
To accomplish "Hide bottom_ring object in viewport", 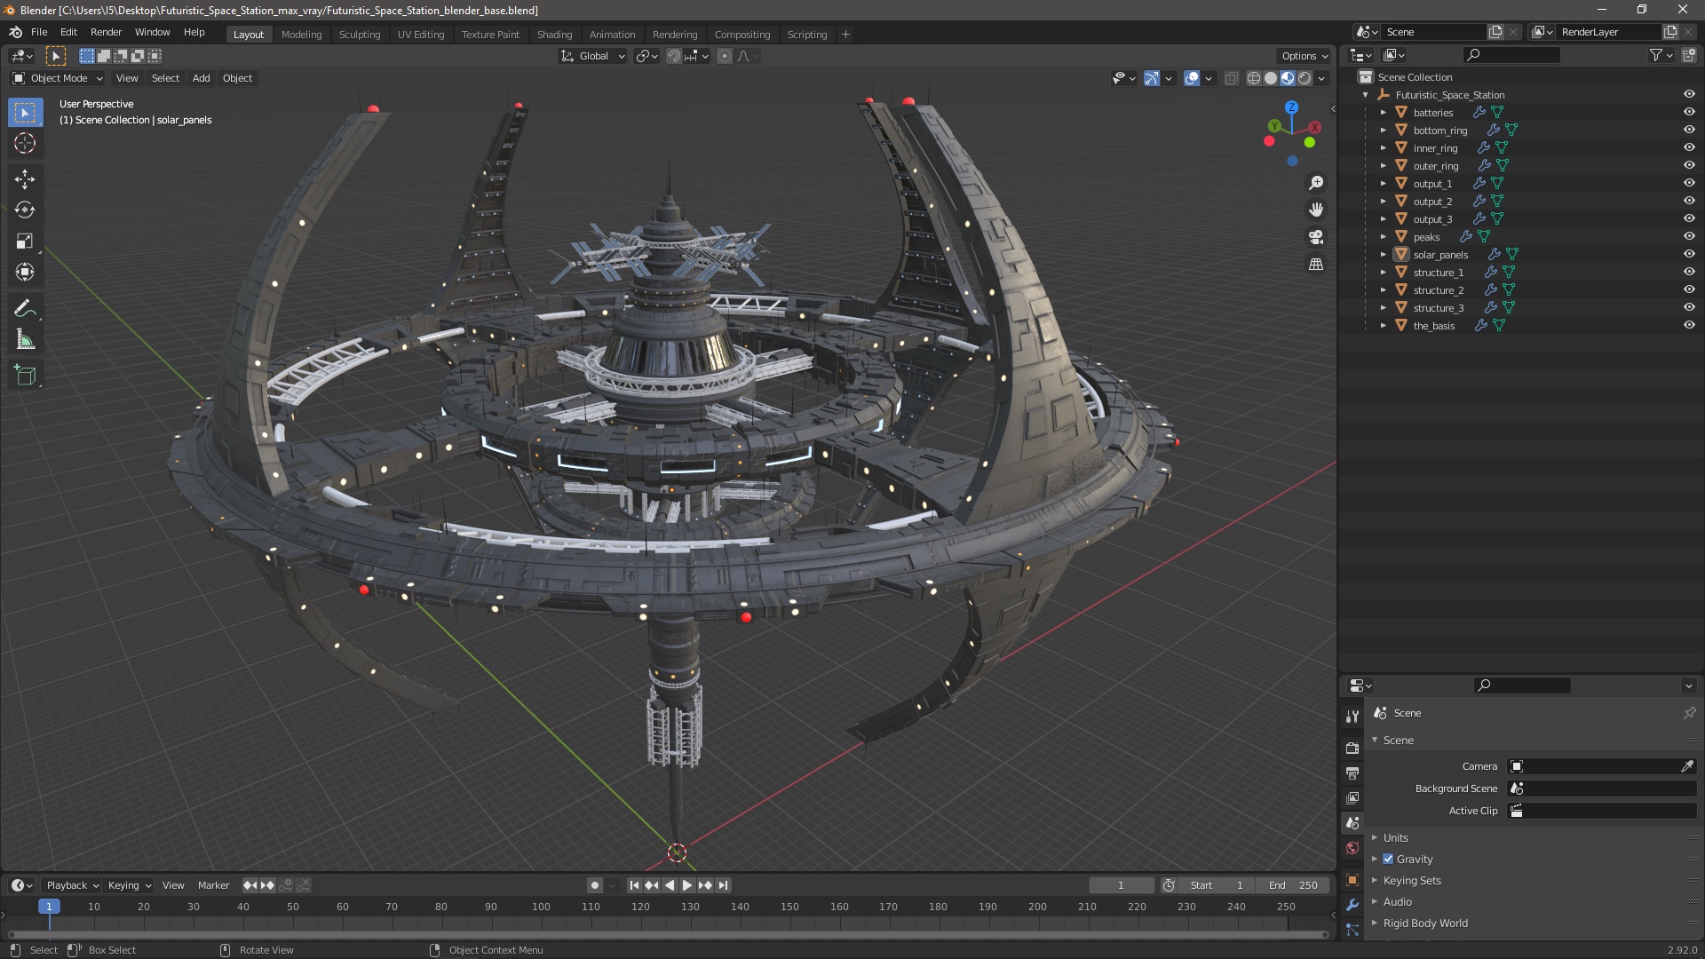I will [1689, 131].
